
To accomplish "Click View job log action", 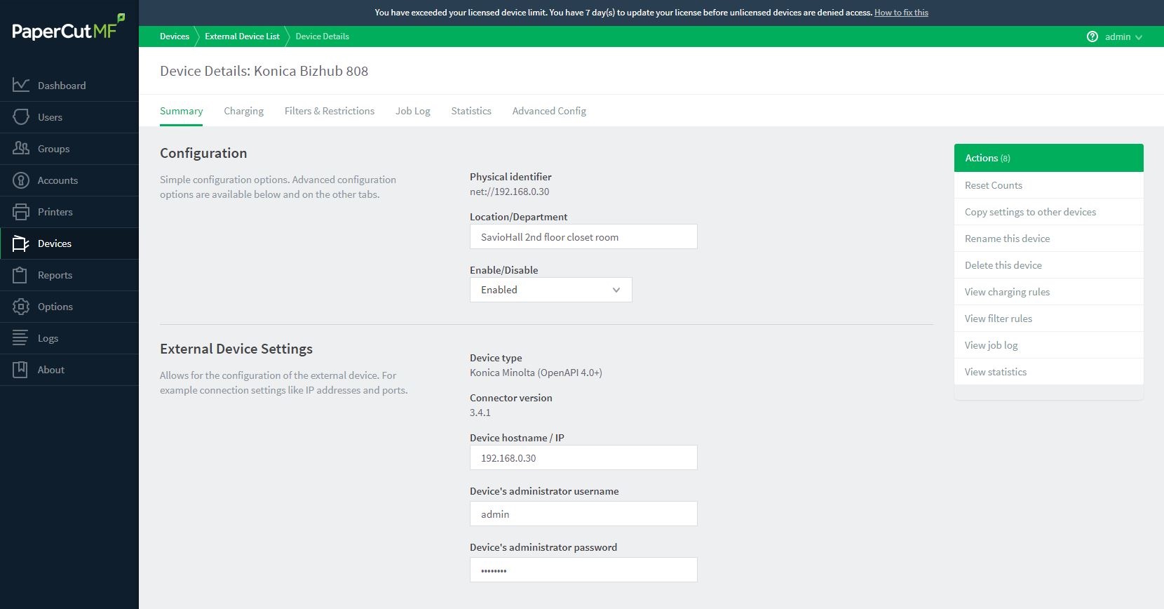I will 1049,345.
